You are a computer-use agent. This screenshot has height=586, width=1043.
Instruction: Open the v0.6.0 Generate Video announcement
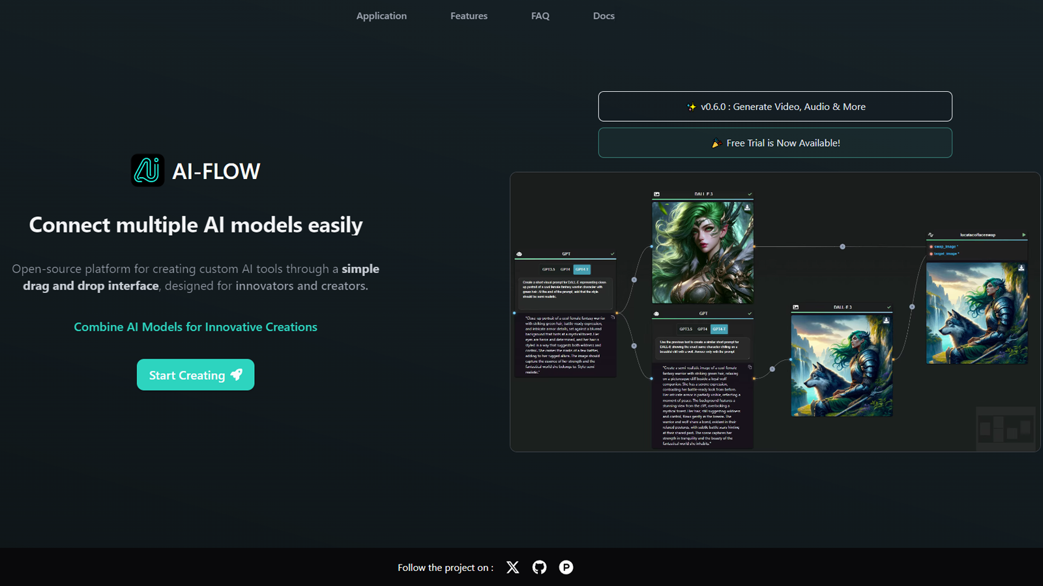[774, 106]
